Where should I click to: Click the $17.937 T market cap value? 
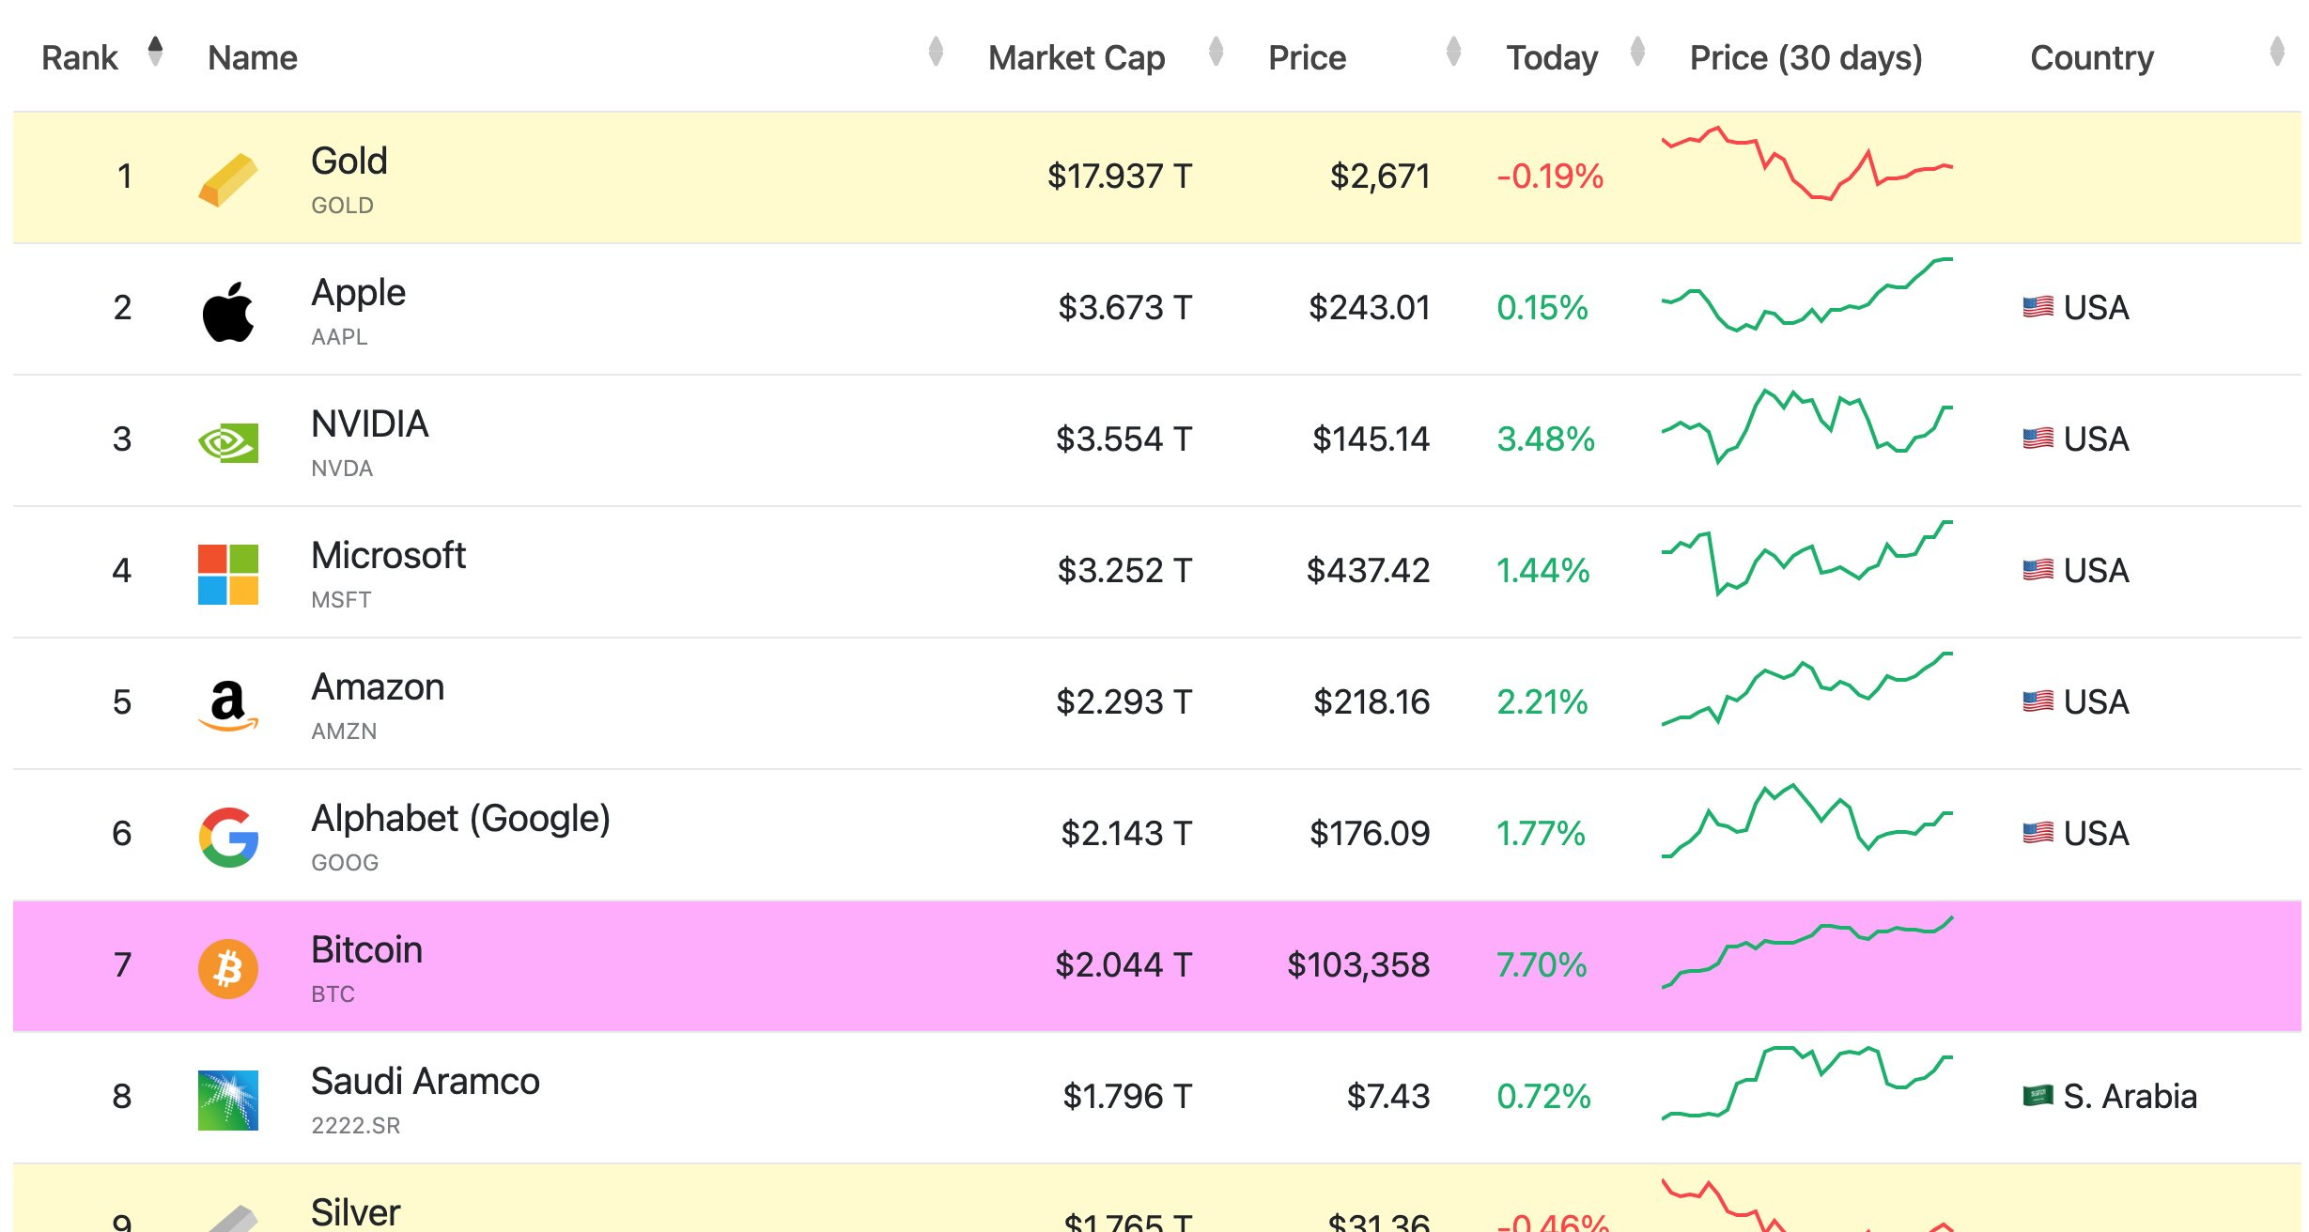click(x=1120, y=176)
